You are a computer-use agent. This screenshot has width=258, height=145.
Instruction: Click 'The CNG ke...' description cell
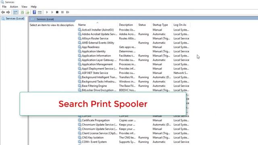coord(127,138)
